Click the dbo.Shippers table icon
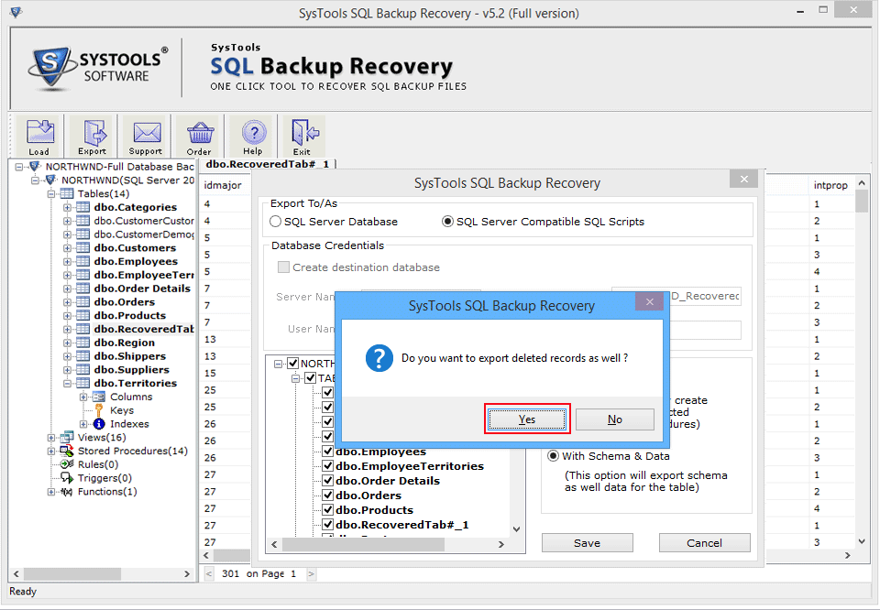Viewport: 880px width, 610px height. [83, 356]
